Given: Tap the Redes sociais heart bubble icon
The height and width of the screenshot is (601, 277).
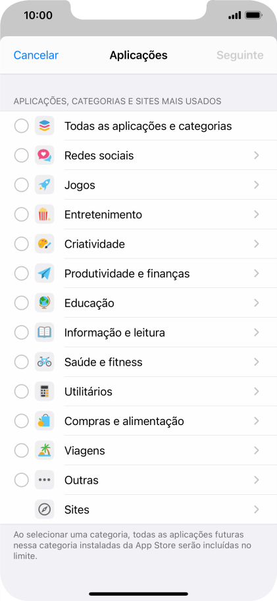Looking at the screenshot, I should tap(44, 156).
